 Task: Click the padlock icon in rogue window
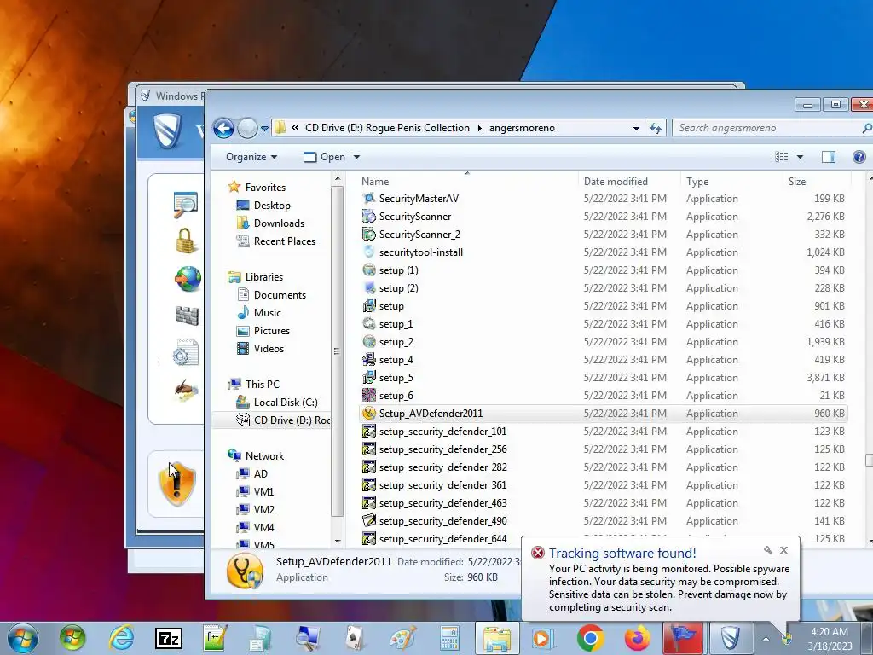click(185, 240)
